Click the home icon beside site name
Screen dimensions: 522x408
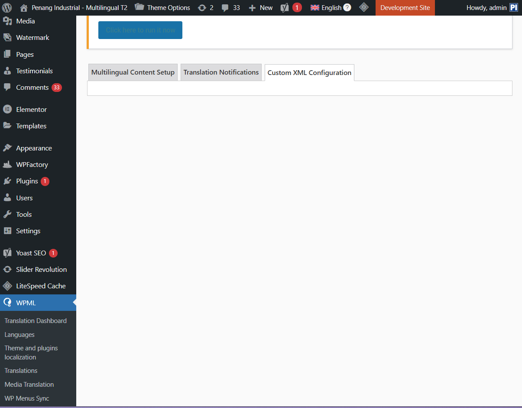[x=24, y=8]
